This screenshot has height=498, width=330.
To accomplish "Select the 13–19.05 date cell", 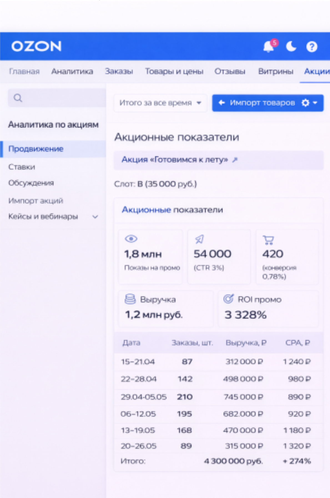I will (138, 430).
